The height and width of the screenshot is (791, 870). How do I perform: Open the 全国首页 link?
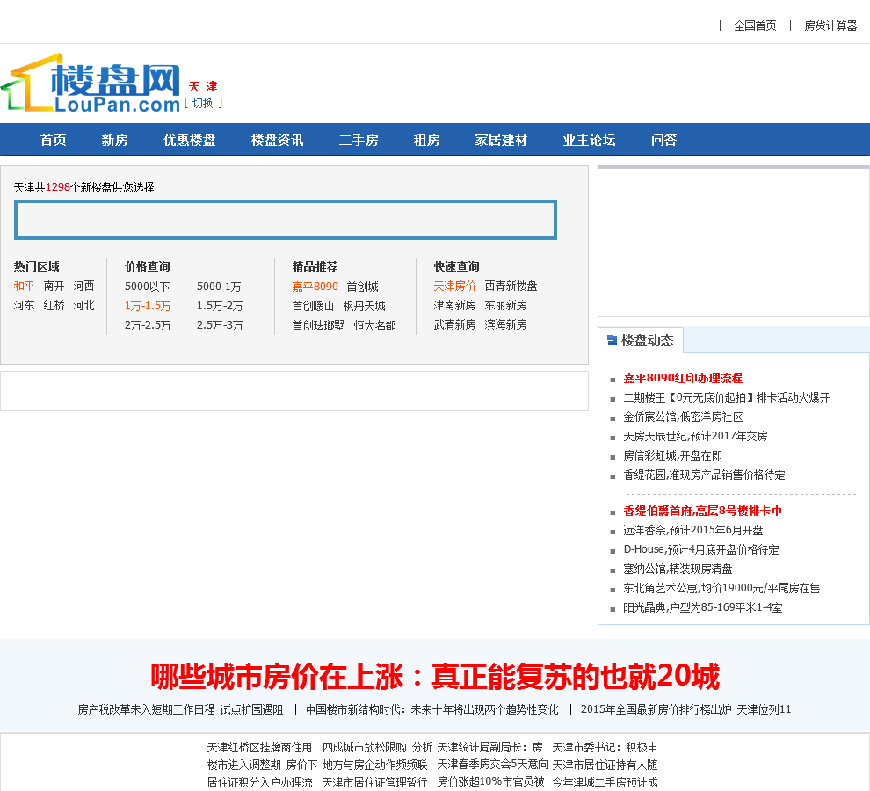point(755,25)
